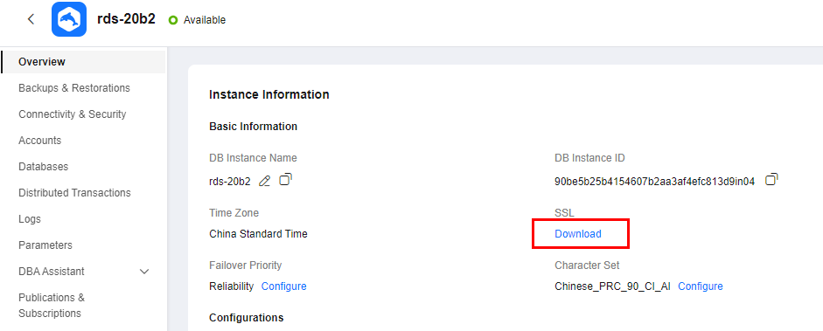Edit the DB instance name with pencil icon

click(x=264, y=181)
